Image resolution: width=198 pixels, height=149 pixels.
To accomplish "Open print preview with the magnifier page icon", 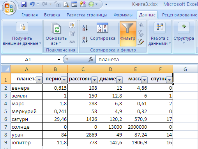I will pos(66,4).
